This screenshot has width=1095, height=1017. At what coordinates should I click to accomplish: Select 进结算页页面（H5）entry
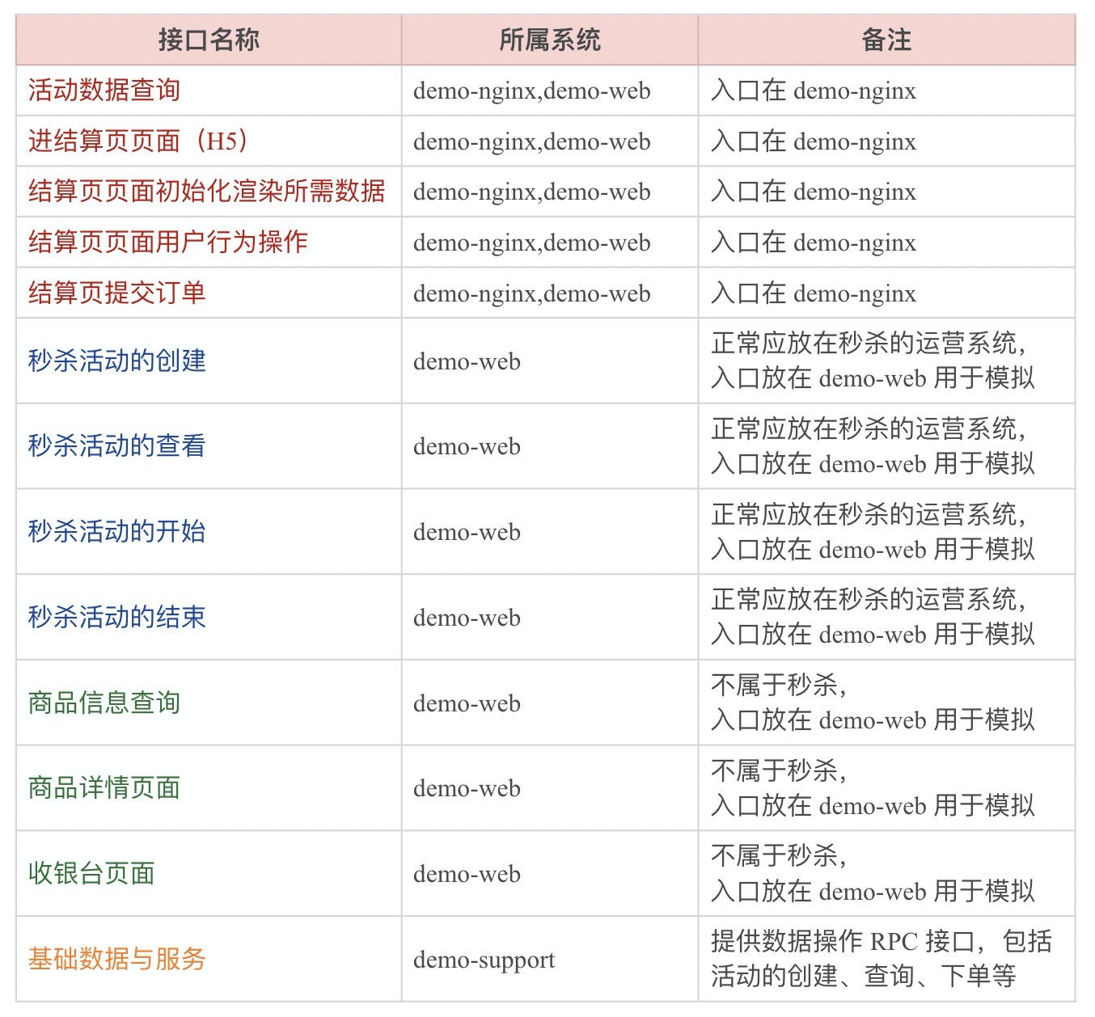coord(137,141)
